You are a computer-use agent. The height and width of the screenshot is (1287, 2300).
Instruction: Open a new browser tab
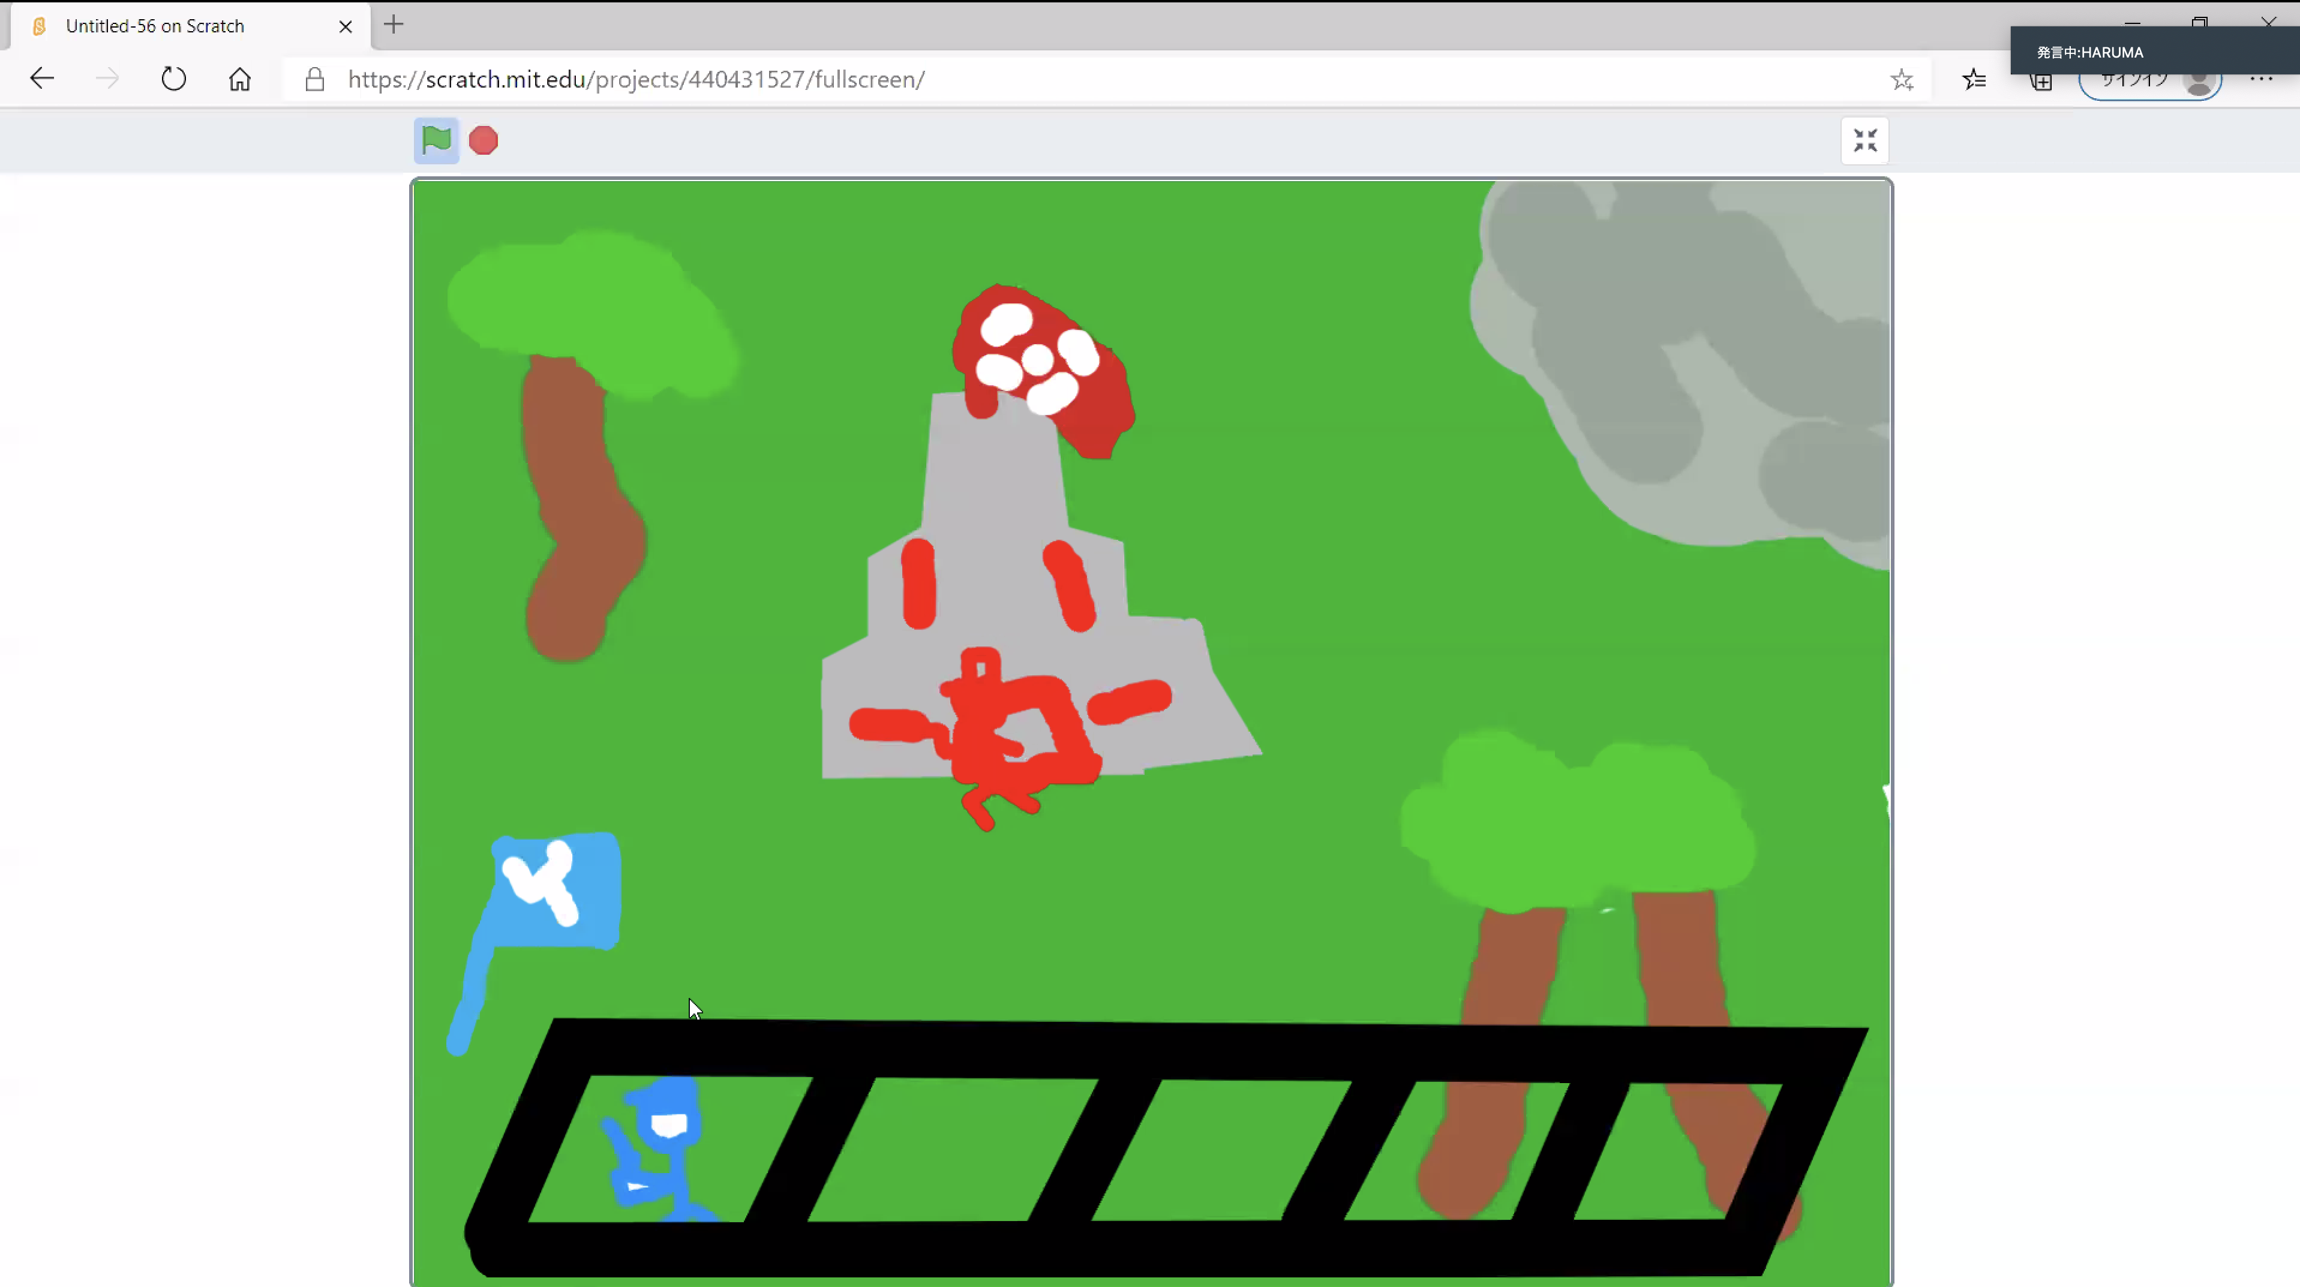pyautogui.click(x=394, y=25)
